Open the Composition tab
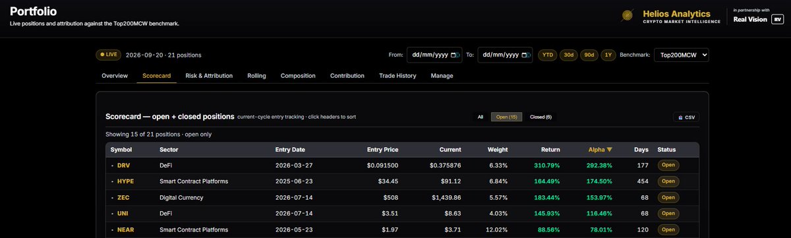This screenshot has height=238, width=791. point(298,76)
